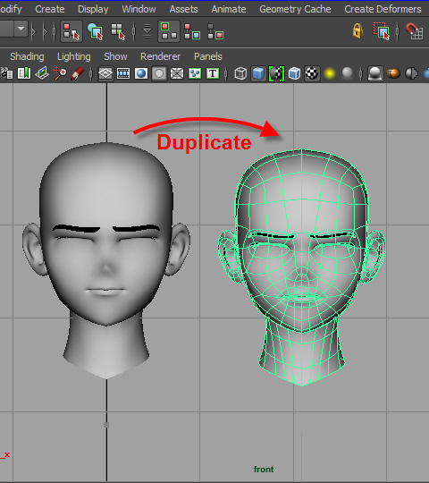Screen dimensions: 429x483
Task: Open the bookmarks icon in panel toolbar
Action: (24, 73)
